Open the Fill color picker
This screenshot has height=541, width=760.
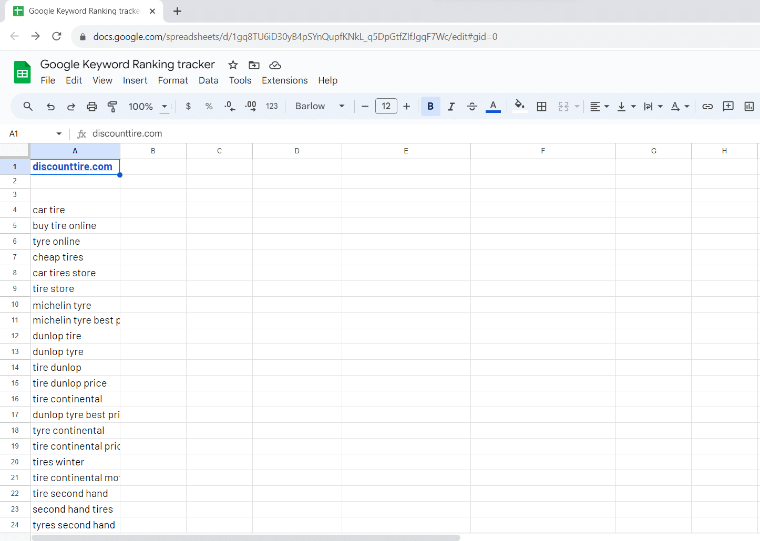[x=519, y=107]
